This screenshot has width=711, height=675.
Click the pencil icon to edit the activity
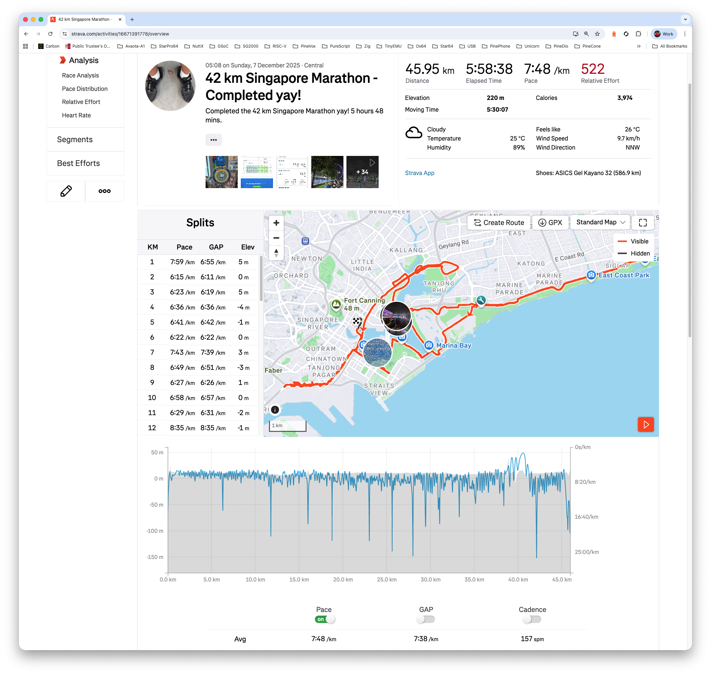(66, 191)
